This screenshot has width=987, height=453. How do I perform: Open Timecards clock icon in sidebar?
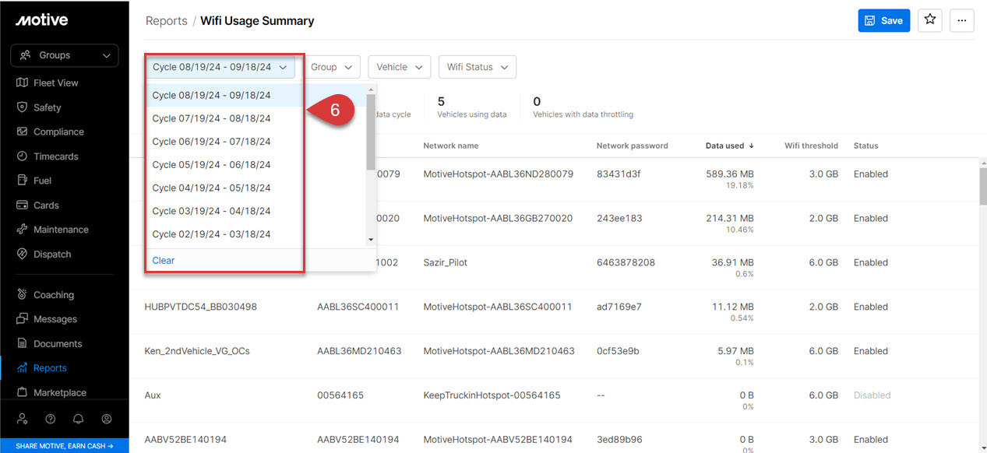(x=22, y=156)
